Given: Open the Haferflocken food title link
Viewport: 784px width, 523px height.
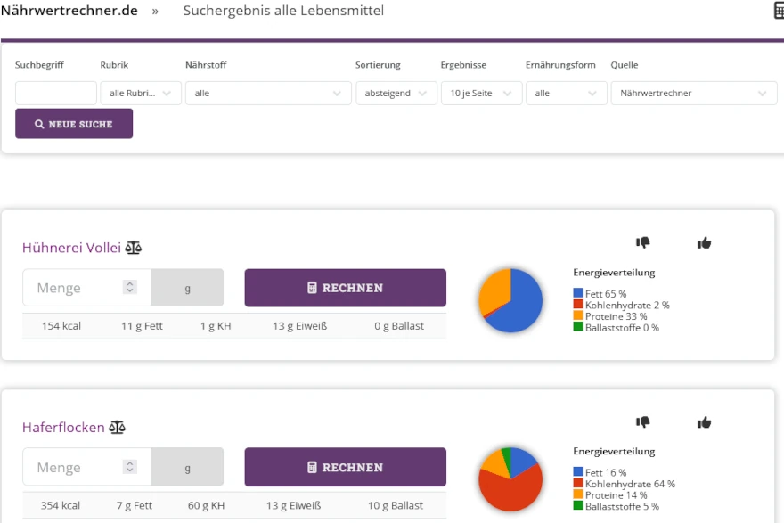Looking at the screenshot, I should tap(63, 428).
